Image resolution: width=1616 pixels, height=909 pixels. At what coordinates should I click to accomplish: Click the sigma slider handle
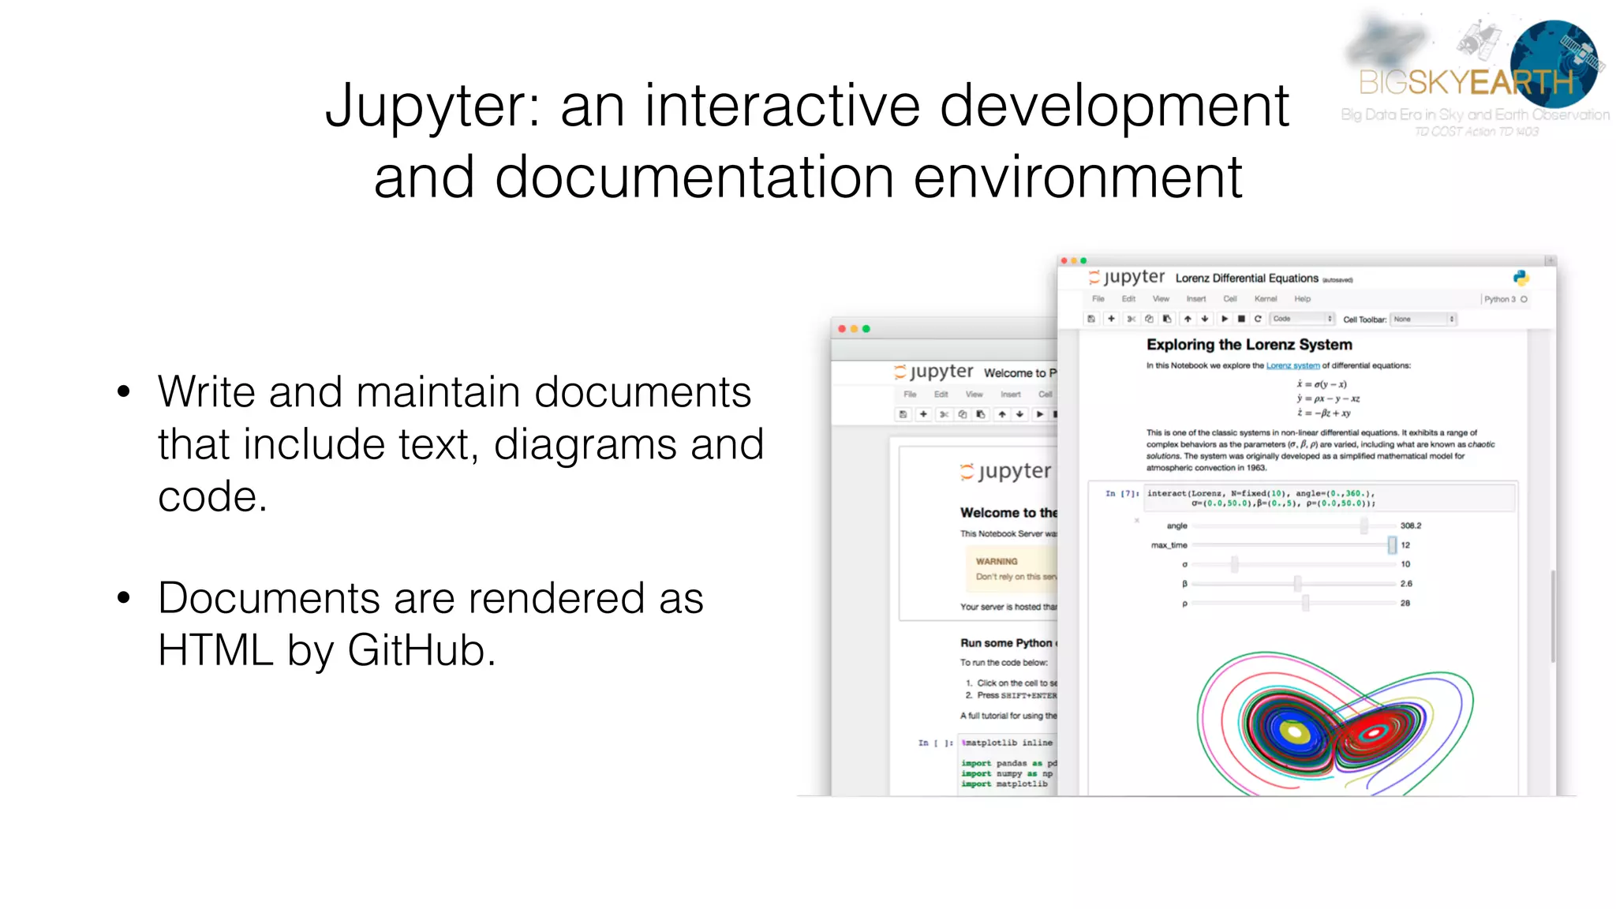pos(1235,564)
